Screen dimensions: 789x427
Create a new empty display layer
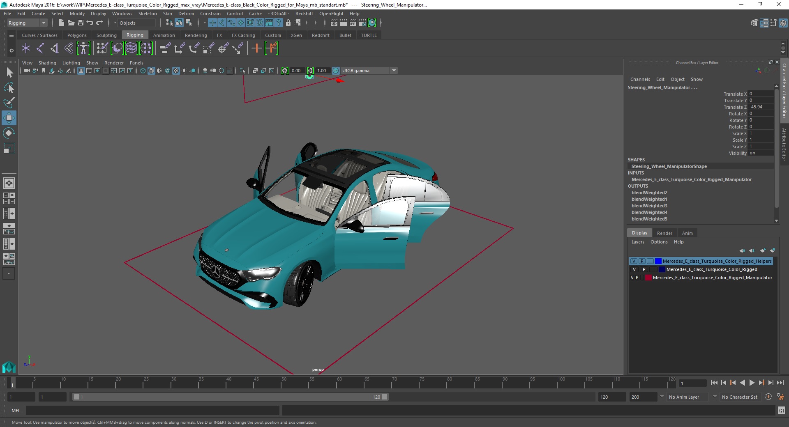coord(763,250)
